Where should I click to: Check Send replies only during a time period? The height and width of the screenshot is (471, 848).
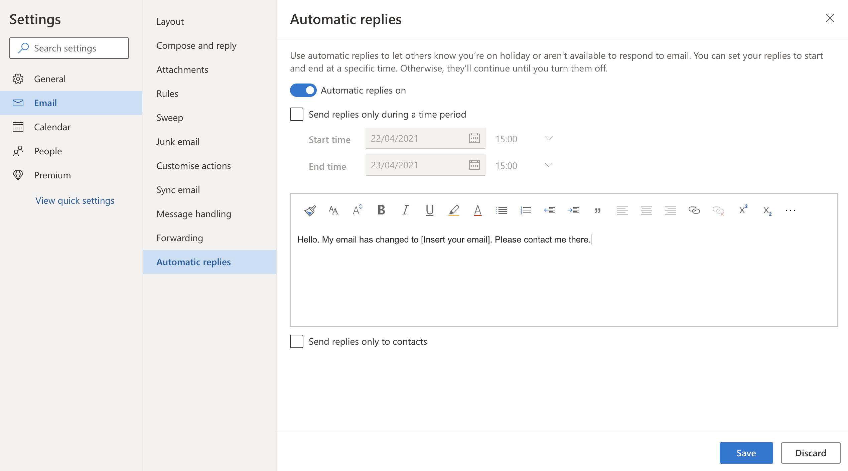[x=297, y=114]
